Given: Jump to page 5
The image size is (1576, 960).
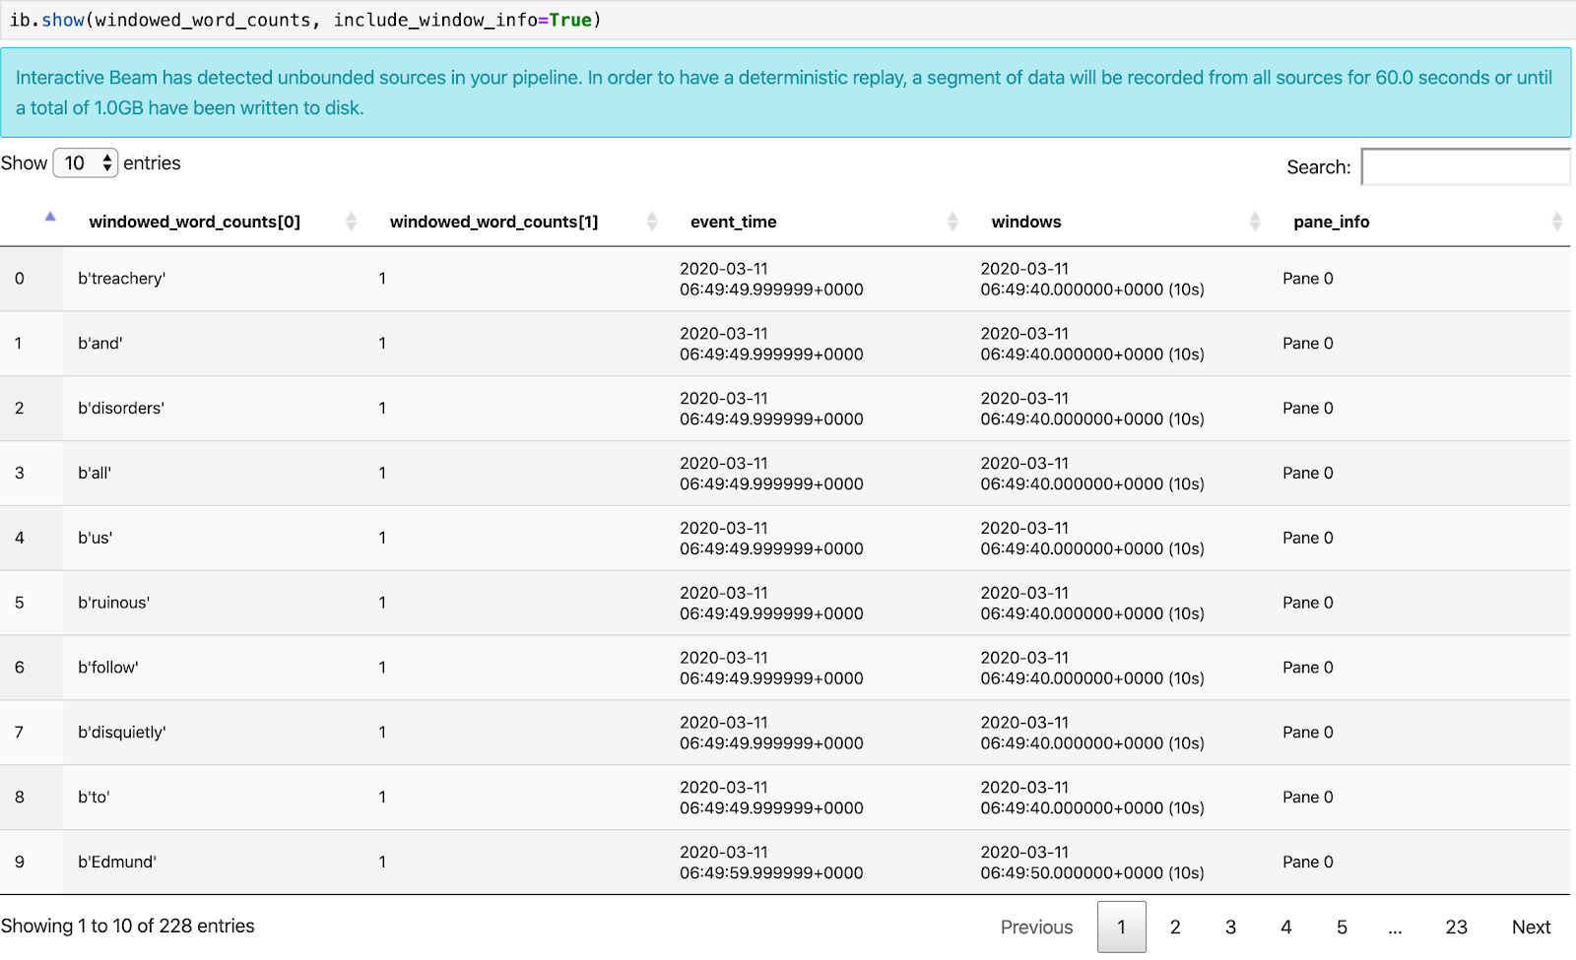Looking at the screenshot, I should click(x=1342, y=927).
